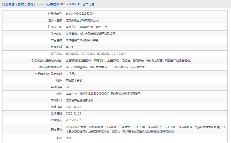Click the 生产地址 label

pyautogui.click(x=56, y=34)
